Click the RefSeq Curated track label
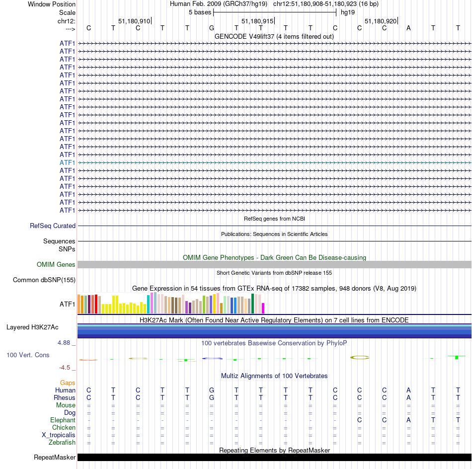This screenshot has height=469, width=472. pos(53,226)
